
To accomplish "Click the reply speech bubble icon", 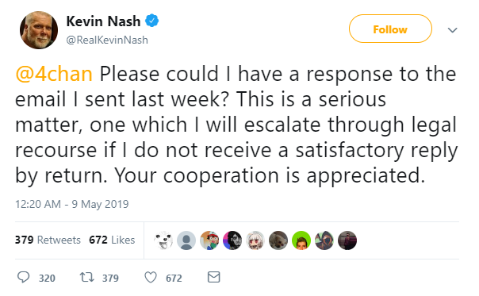I will [x=23, y=277].
